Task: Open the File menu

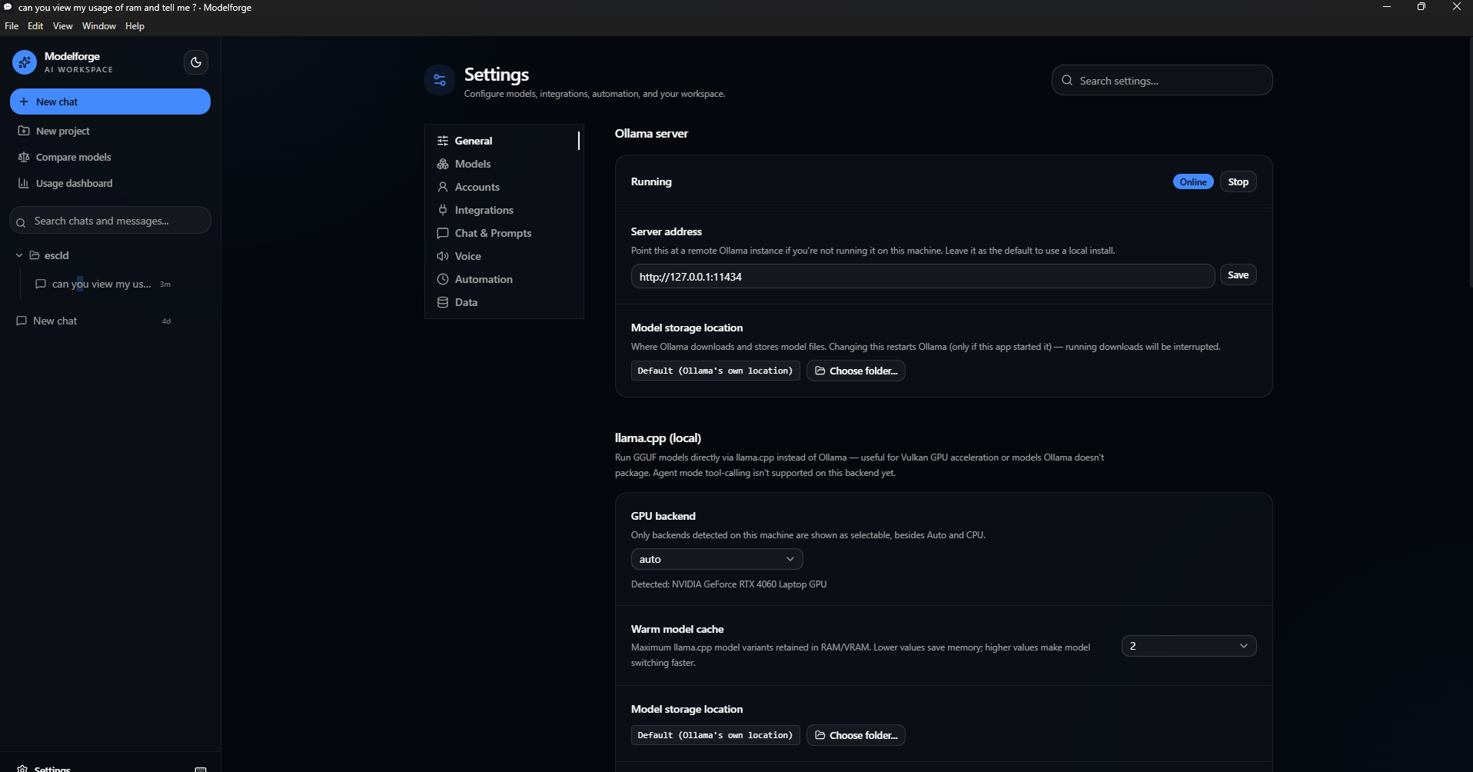Action: click(12, 26)
